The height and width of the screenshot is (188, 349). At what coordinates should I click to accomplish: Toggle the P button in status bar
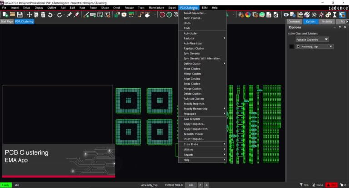(x=200, y=185)
